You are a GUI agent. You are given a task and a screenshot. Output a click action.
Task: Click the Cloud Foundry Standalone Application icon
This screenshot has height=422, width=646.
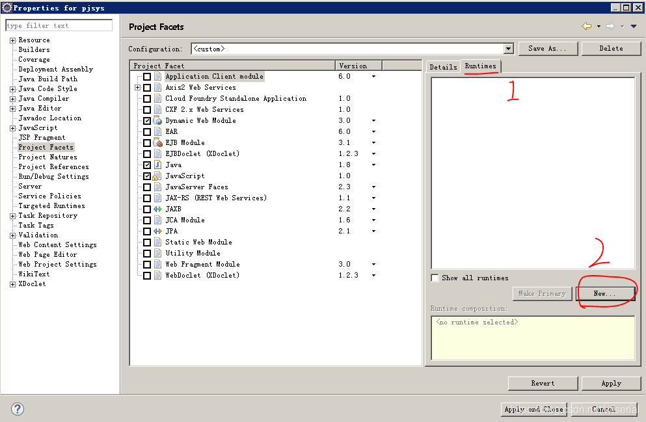157,98
